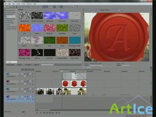
Task: Open the preview Overlays dropdown arrow
Action: point(116,10)
